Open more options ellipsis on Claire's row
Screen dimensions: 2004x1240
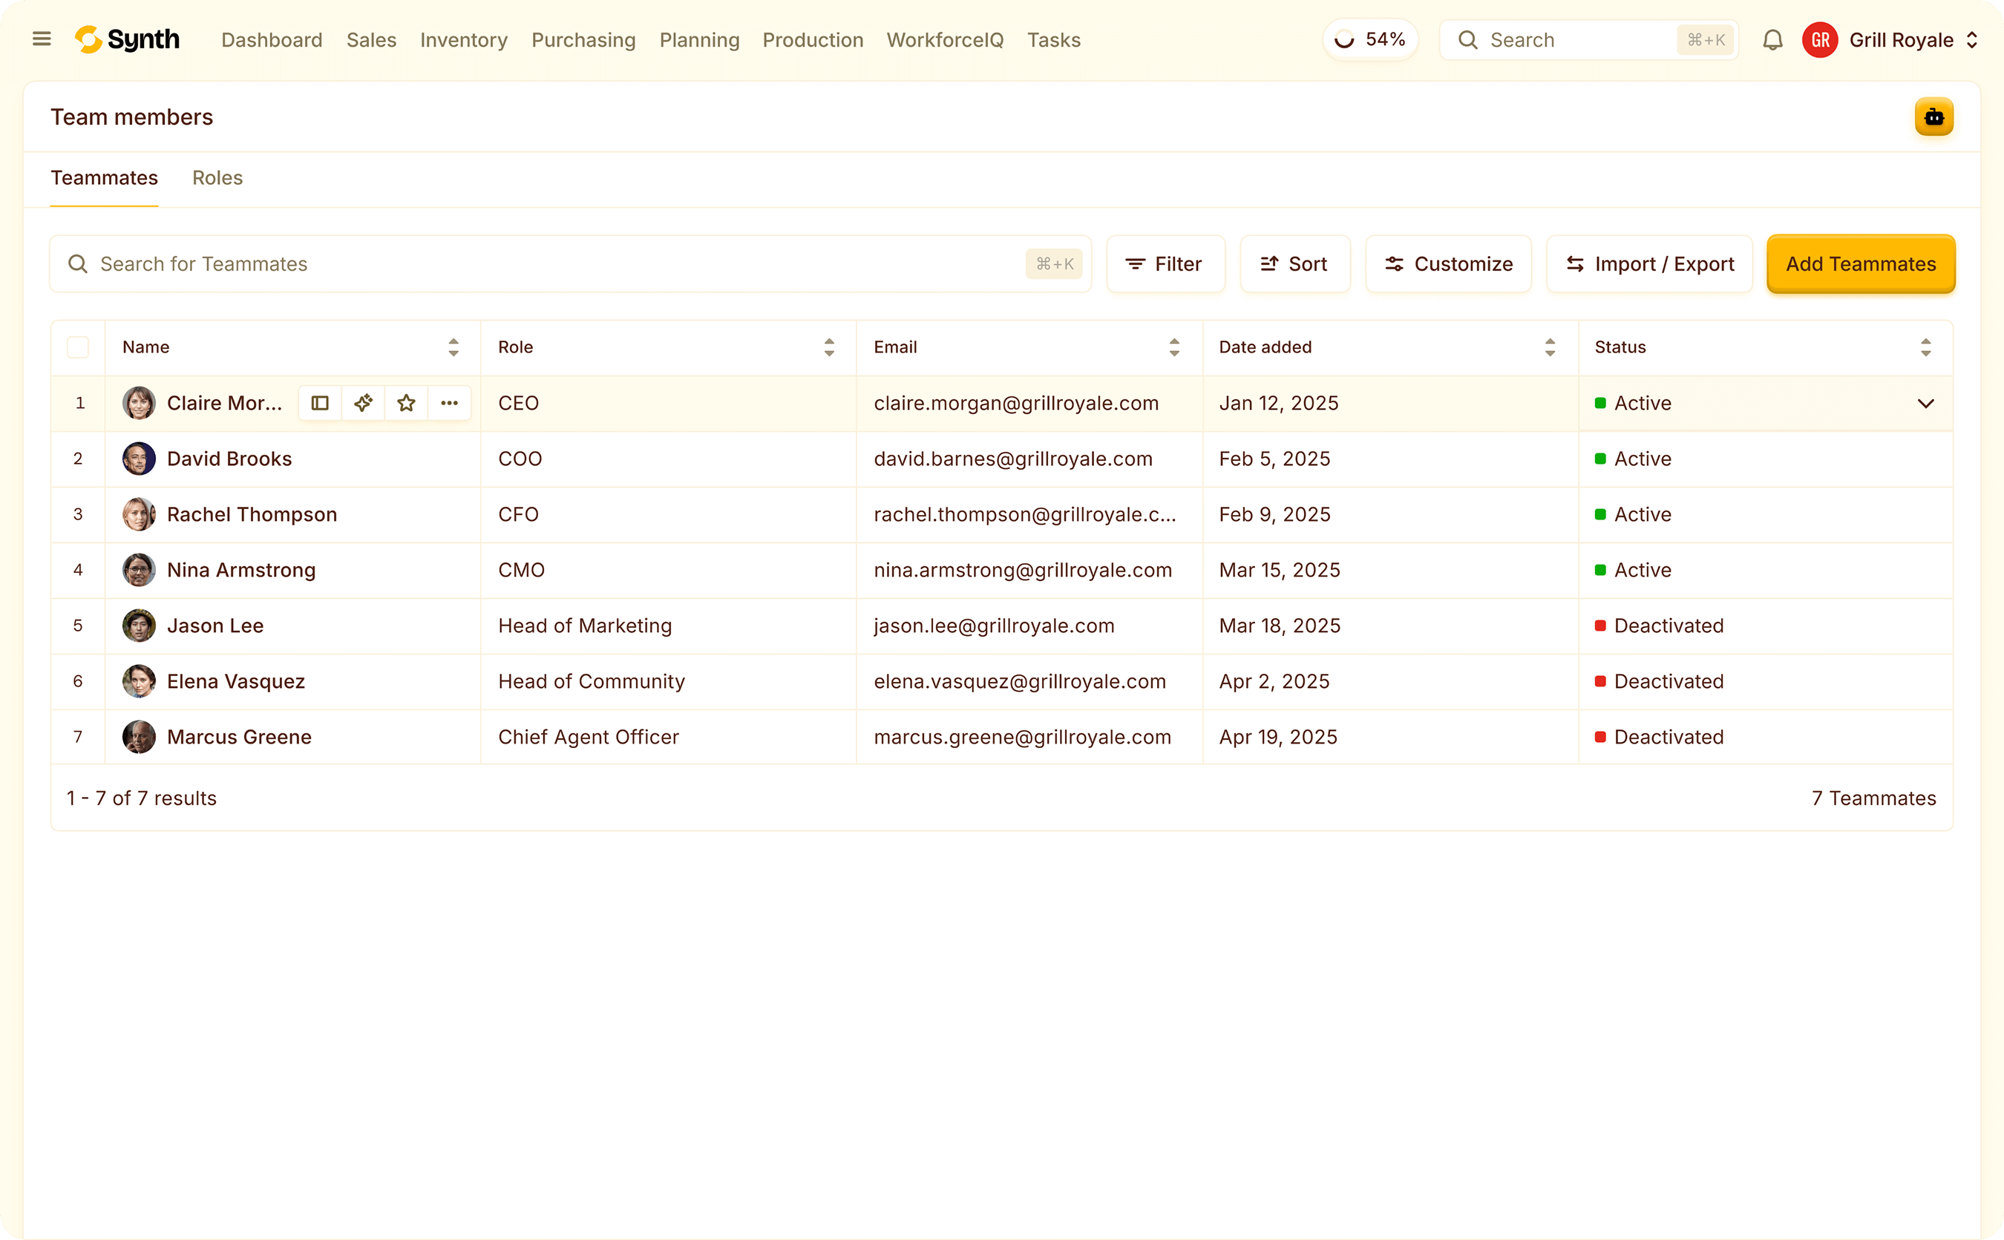tap(450, 403)
